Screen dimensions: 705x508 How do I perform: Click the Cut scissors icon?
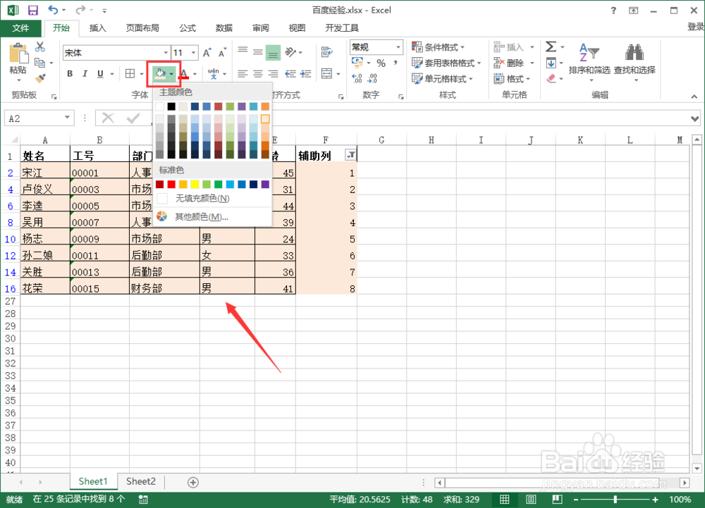click(x=40, y=47)
